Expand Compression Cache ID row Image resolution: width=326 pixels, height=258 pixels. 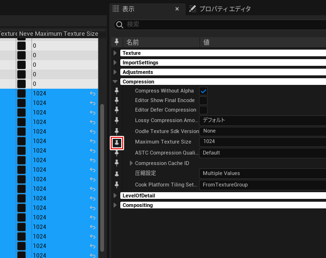click(132, 163)
